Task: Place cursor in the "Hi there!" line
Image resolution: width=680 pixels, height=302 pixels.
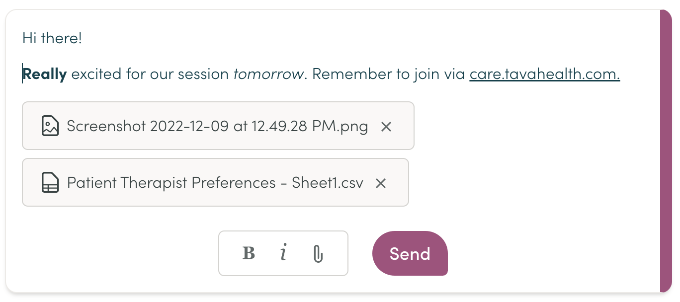Action: pos(52,38)
